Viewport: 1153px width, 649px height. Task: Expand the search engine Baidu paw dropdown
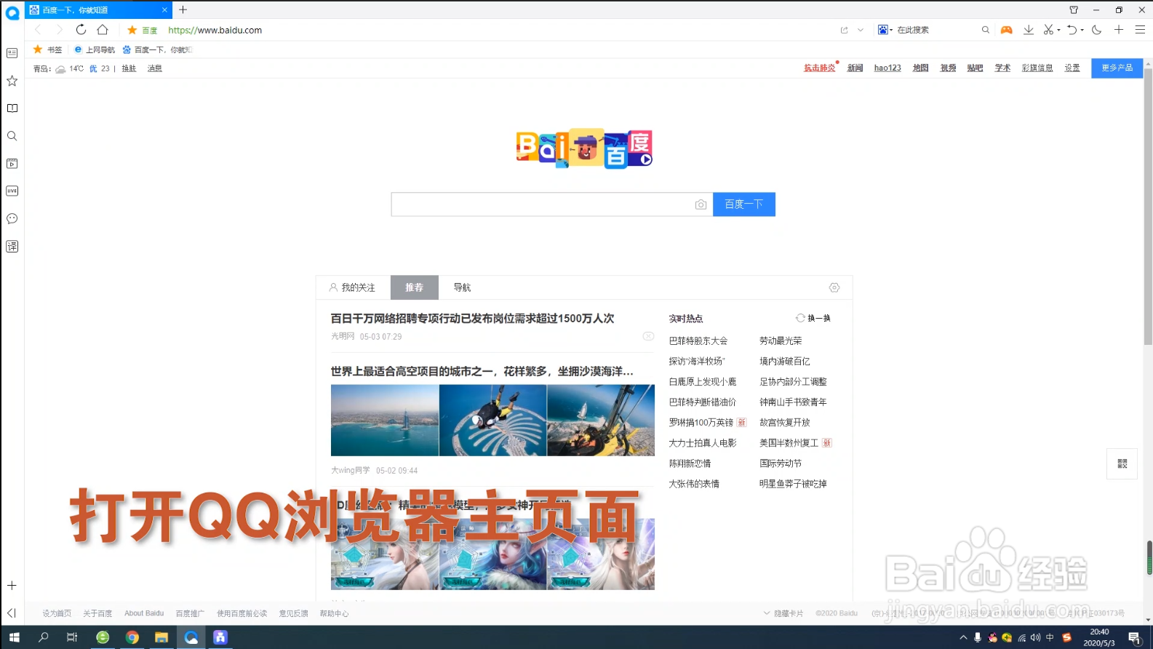click(885, 30)
